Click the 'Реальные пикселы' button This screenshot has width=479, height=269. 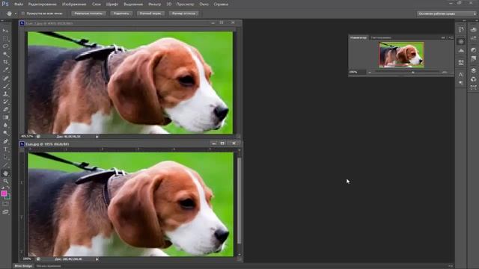coord(88,13)
